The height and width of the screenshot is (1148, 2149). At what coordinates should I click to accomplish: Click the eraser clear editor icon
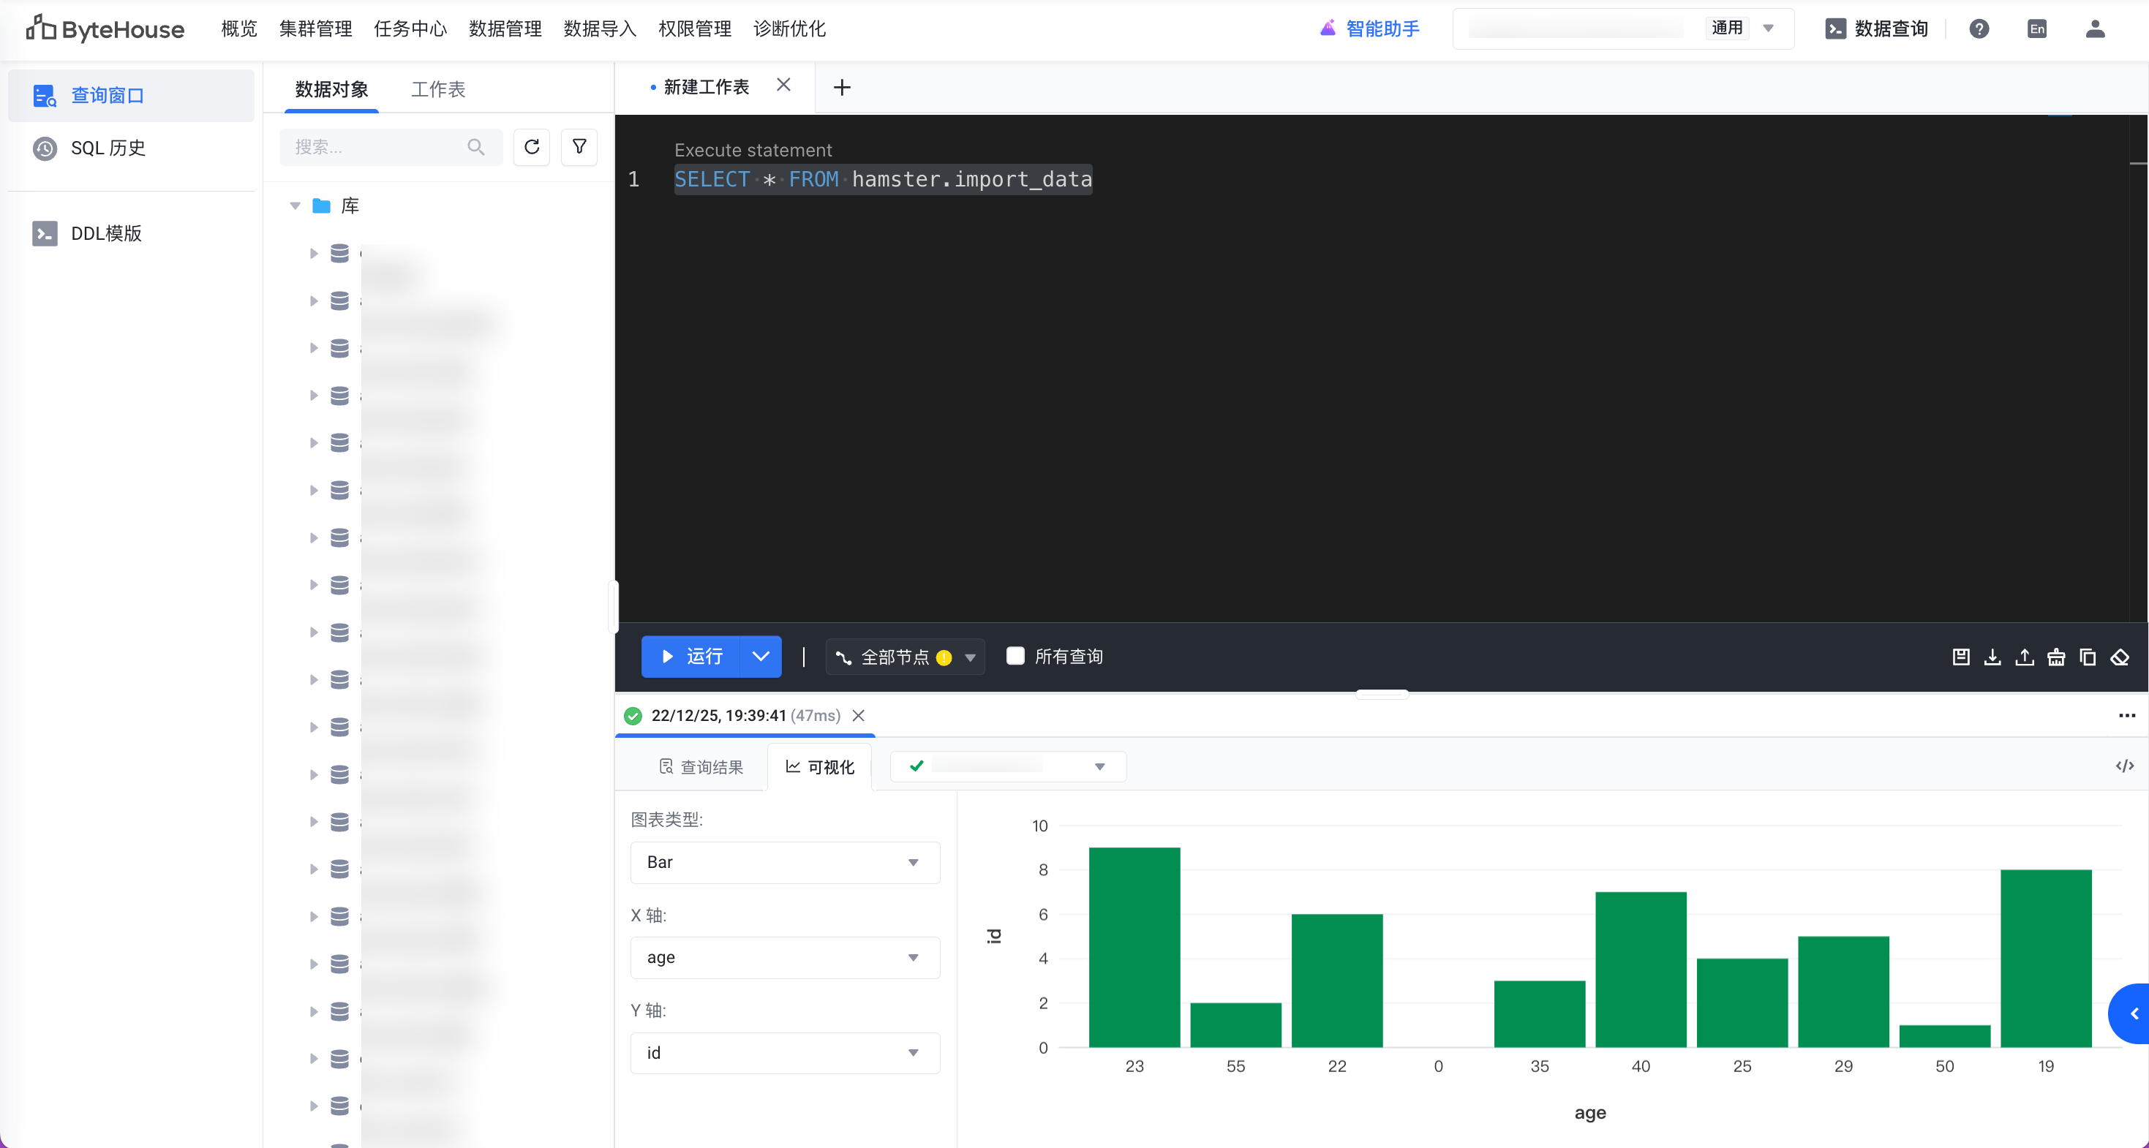coord(2120,657)
